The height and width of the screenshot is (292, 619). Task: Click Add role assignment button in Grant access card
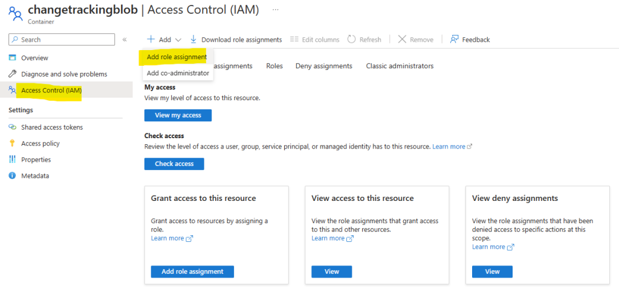[192, 271]
